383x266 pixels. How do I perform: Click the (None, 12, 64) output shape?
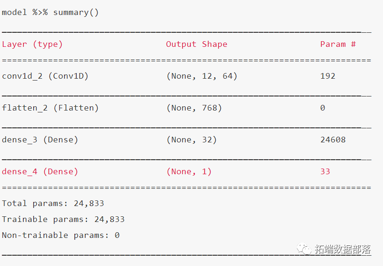[x=202, y=76]
